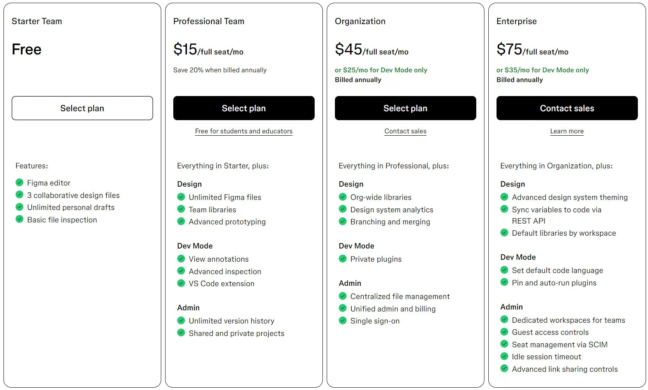
Task: Click the checkmark beside VS Code extension
Action: point(181,283)
